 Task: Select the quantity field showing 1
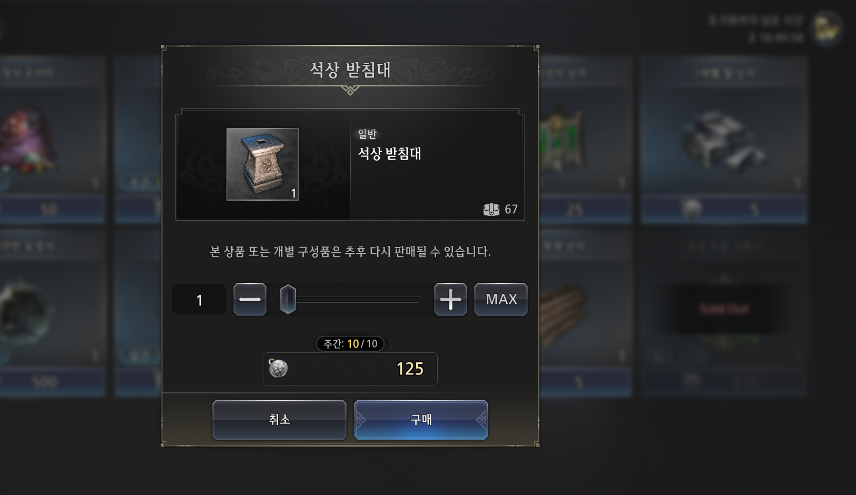(199, 300)
